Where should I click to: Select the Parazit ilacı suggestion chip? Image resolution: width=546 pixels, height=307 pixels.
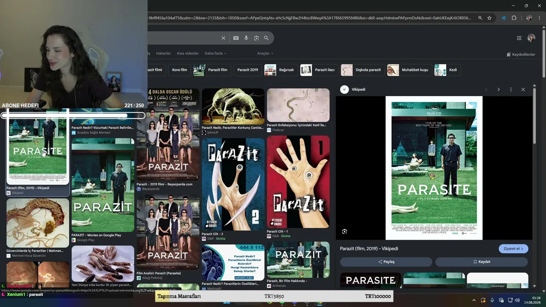[x=319, y=70]
